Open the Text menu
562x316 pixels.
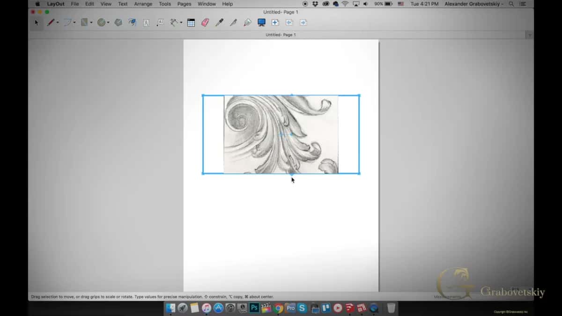tap(123, 4)
